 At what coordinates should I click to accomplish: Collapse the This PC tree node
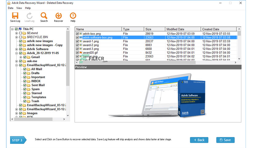[13, 29]
